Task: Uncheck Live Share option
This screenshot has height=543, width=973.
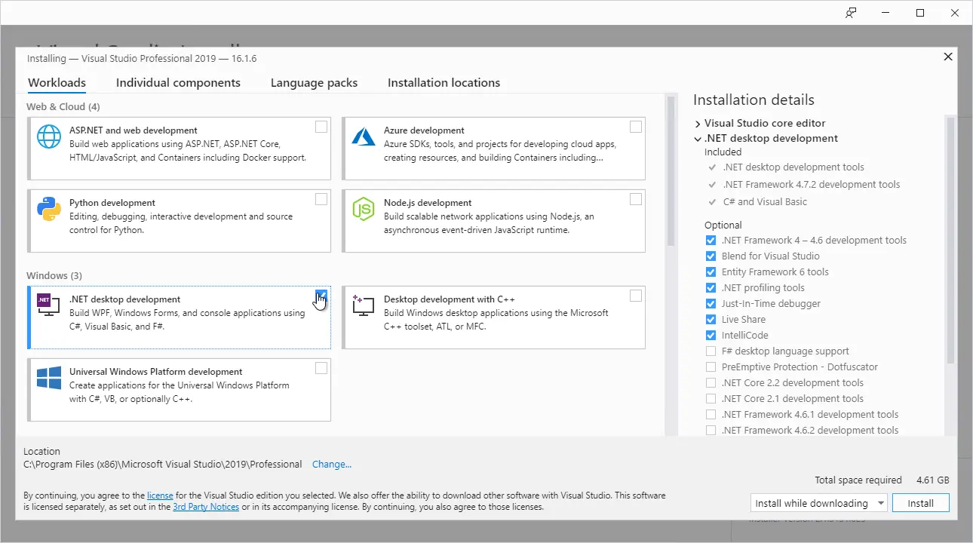Action: pyautogui.click(x=711, y=320)
